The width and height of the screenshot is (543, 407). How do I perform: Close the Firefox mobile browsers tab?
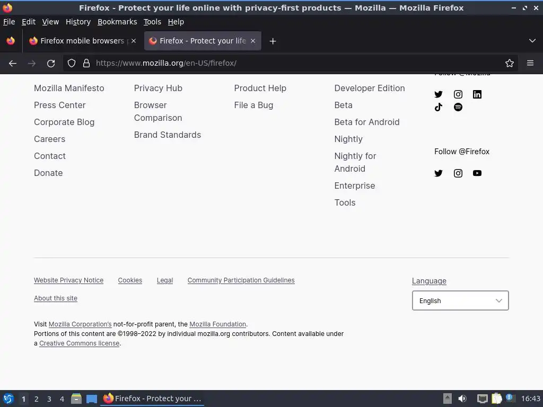[x=134, y=41]
